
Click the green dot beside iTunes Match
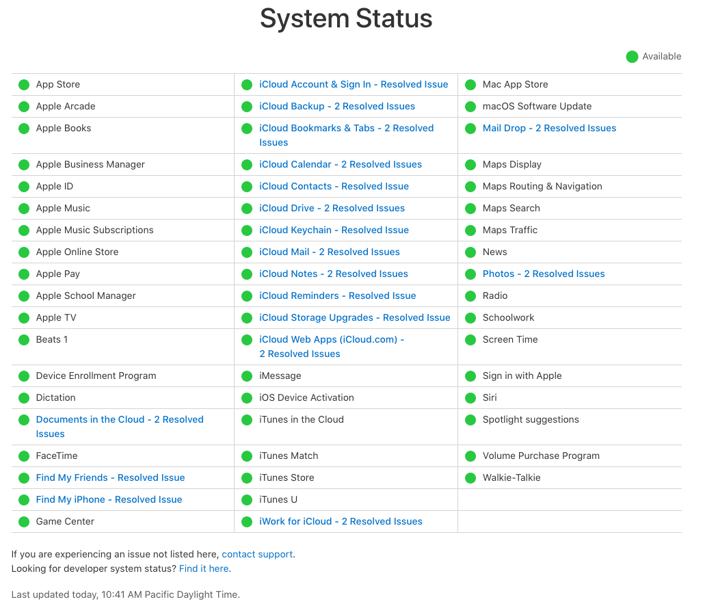click(247, 456)
